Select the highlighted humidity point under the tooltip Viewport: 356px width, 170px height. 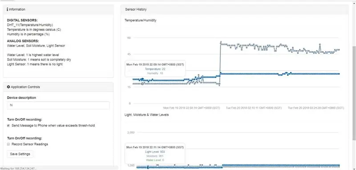[x=142, y=84]
